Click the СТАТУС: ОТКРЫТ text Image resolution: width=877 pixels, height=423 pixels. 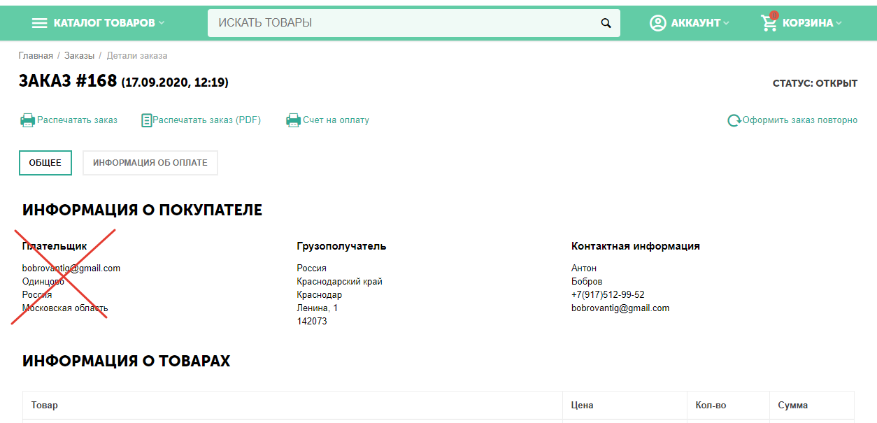coord(815,83)
